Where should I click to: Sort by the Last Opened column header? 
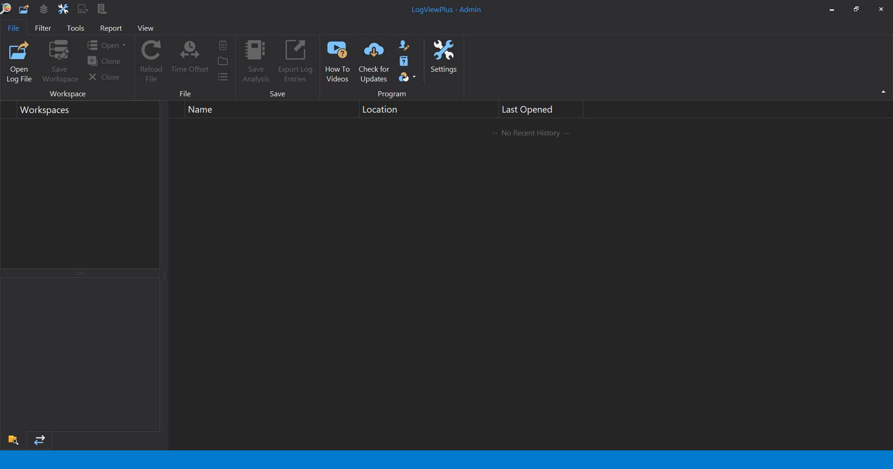[x=541, y=109]
